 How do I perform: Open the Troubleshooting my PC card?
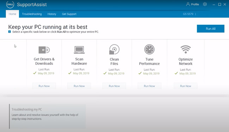point(48,116)
